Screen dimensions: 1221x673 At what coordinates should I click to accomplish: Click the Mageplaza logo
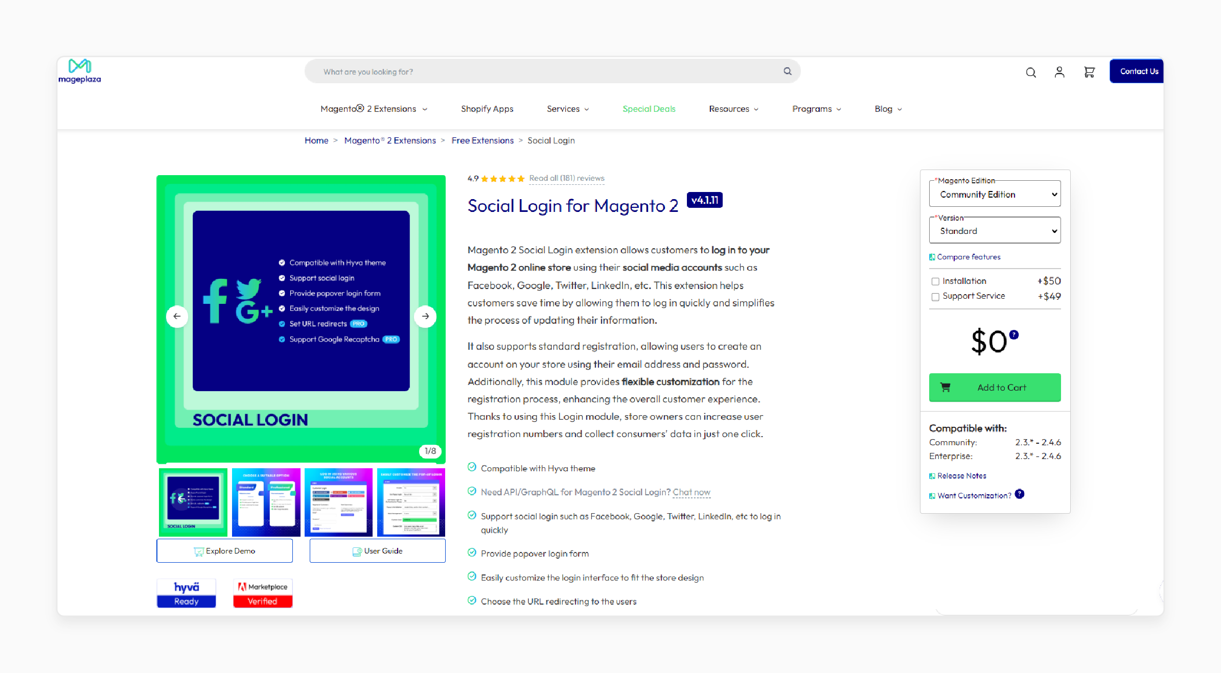pyautogui.click(x=80, y=71)
